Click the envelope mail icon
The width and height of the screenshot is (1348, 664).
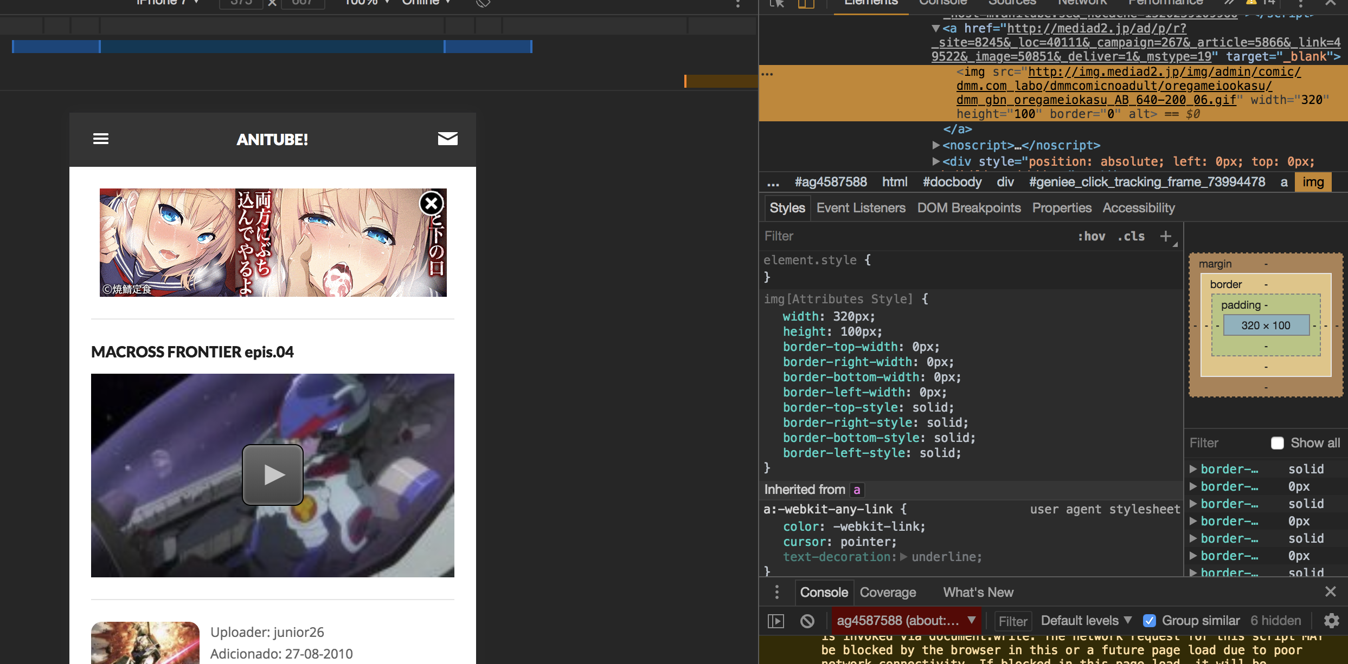click(447, 139)
